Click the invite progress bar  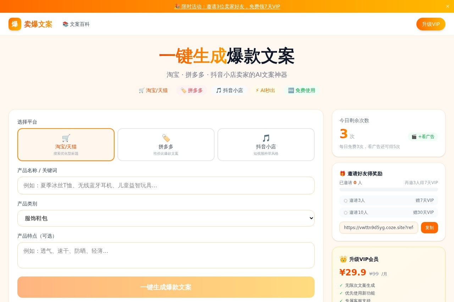tap(389, 189)
